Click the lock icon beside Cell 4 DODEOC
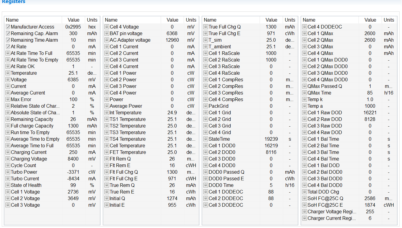402x228 pixels. (305, 27)
